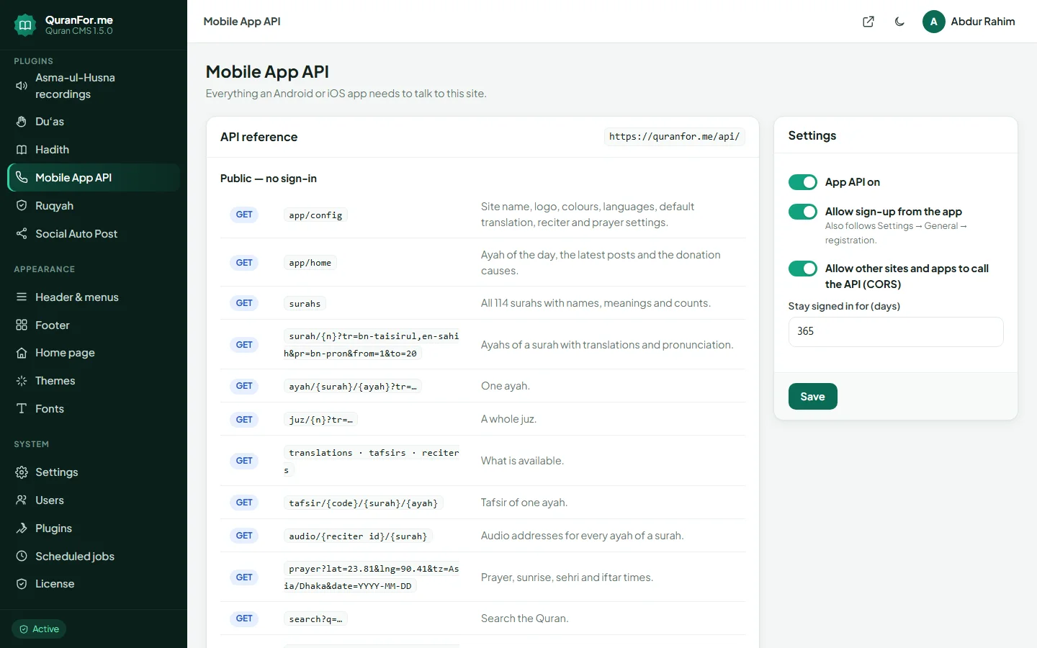Click the plug icon next to Plugins

click(x=22, y=528)
